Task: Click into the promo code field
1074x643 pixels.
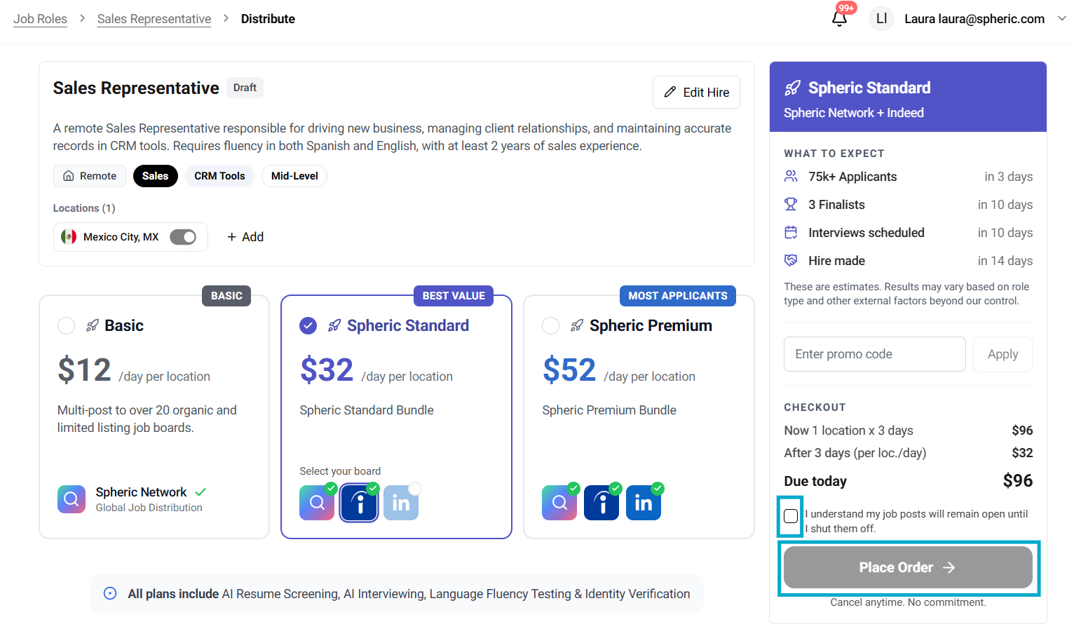Action: coord(874,354)
